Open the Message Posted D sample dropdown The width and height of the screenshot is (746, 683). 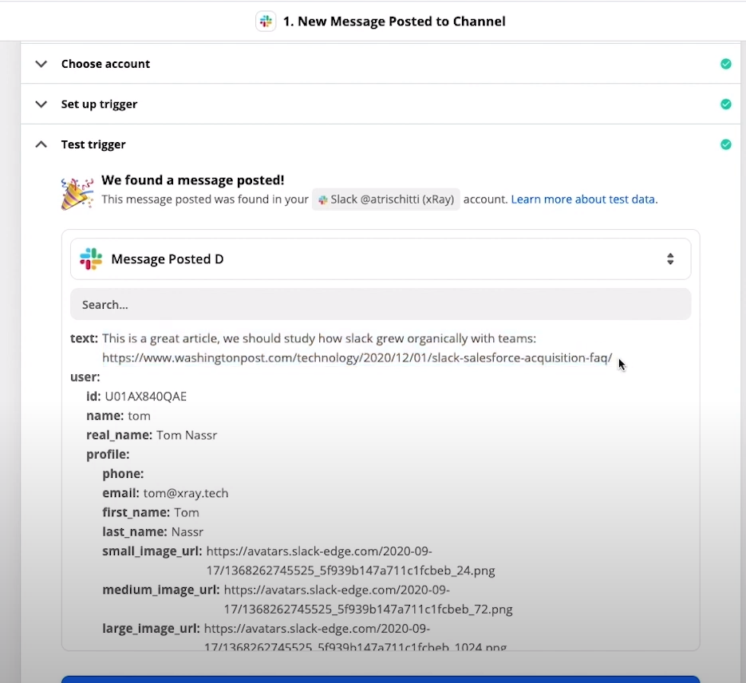pyautogui.click(x=381, y=259)
